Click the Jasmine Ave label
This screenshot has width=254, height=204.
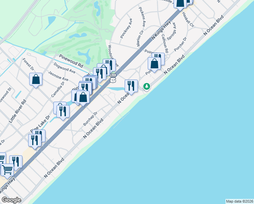click(58, 76)
